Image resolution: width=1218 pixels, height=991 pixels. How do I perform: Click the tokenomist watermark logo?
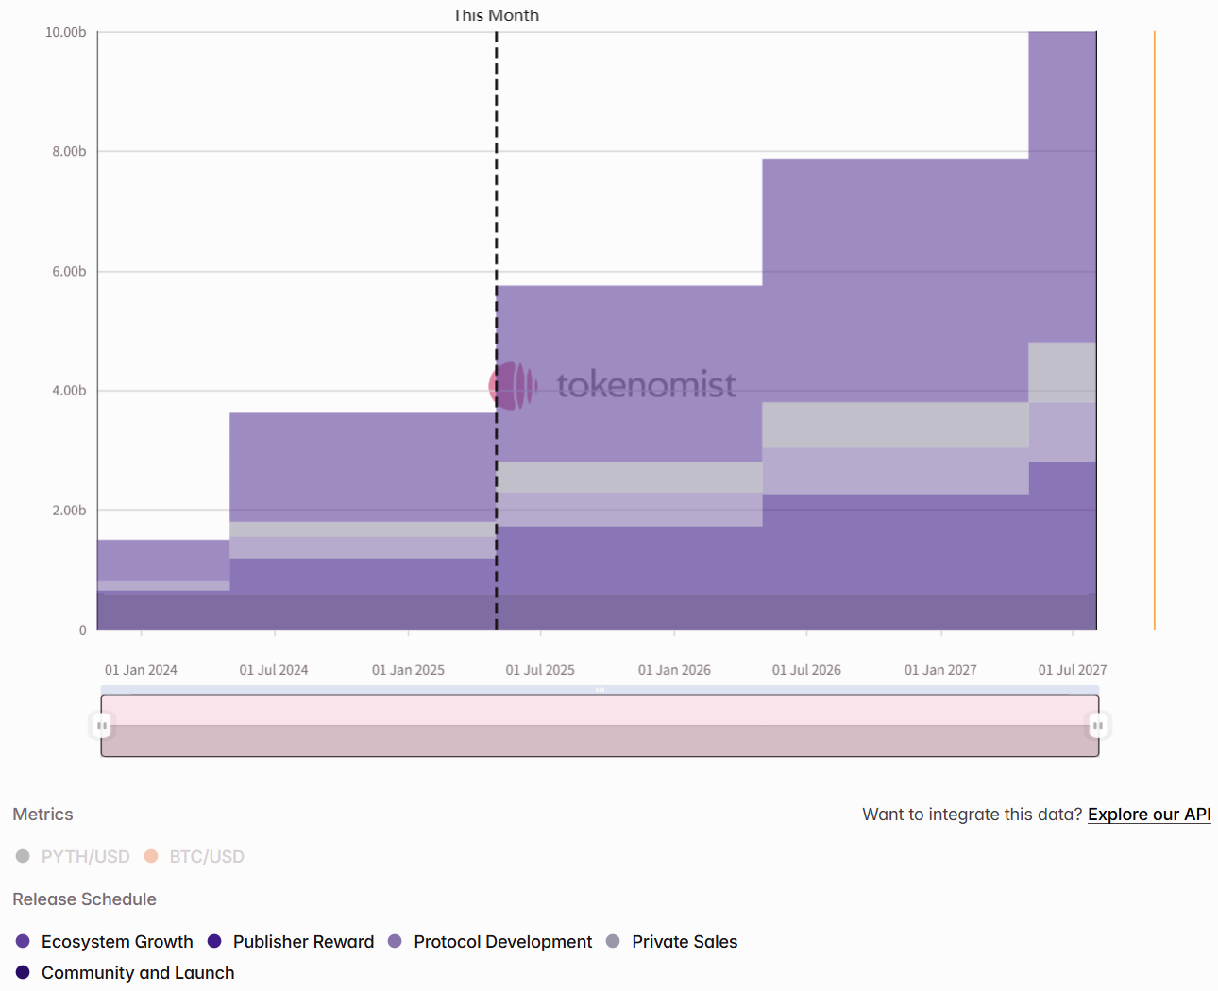[513, 385]
